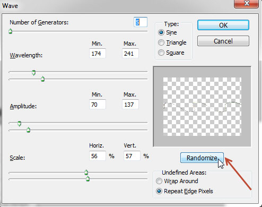The image size is (262, 207).
Task: Click the Number of Generators slider handle
Action: point(11,31)
